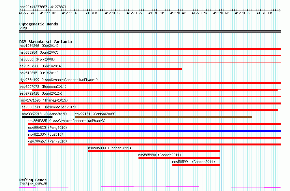Select the nsv3362213 (Audano2019) label
The image size is (290, 191).
(44, 114)
